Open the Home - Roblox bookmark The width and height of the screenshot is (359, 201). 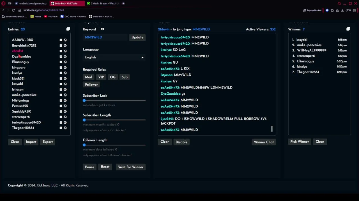[x=73, y=16]
